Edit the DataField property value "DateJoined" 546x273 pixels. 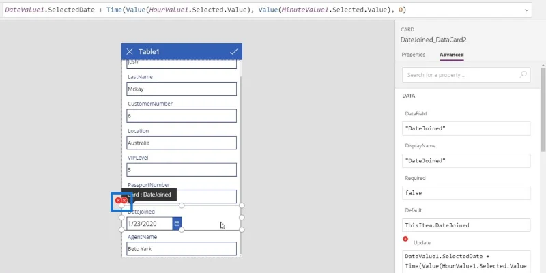coord(466,128)
